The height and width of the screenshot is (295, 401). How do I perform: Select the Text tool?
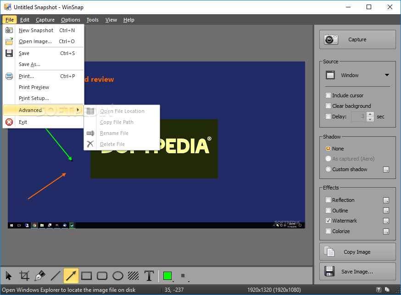pyautogui.click(x=149, y=276)
